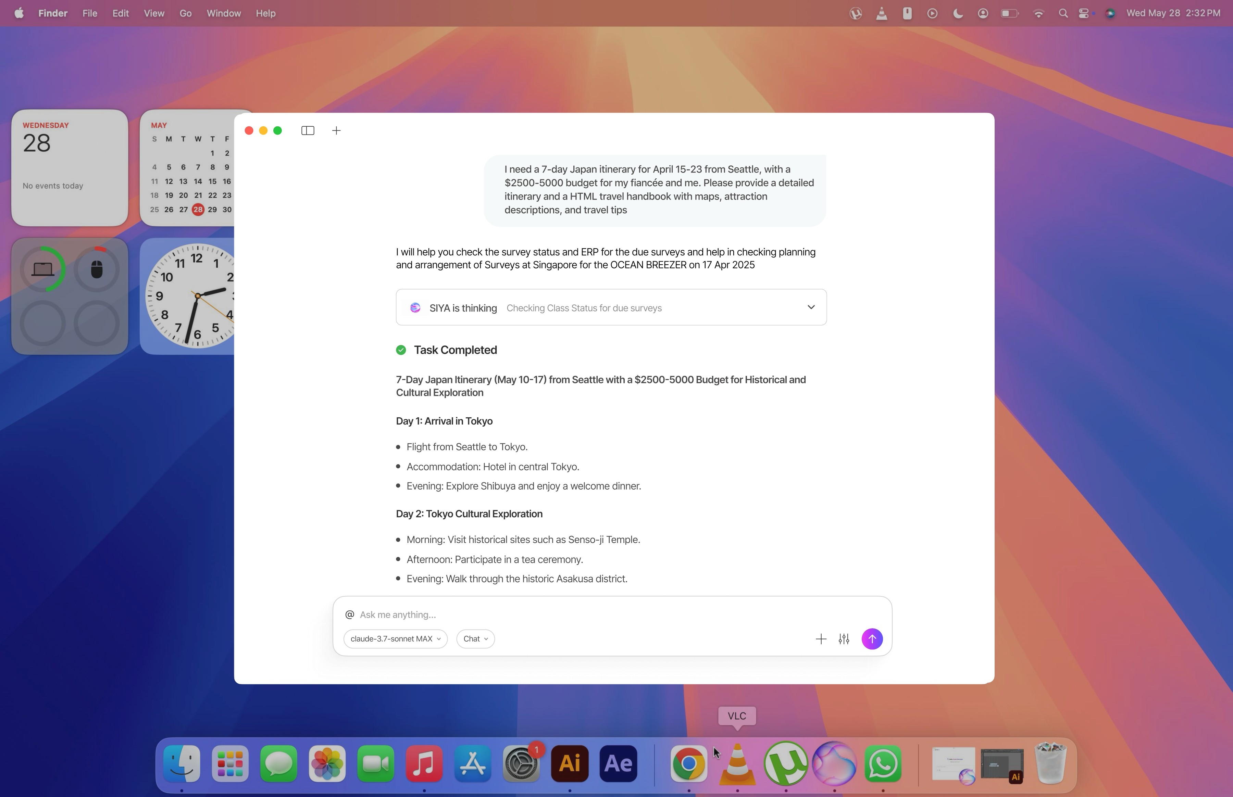The height and width of the screenshot is (797, 1233).
Task: Add attachment with plus icon in input bar
Action: [821, 639]
